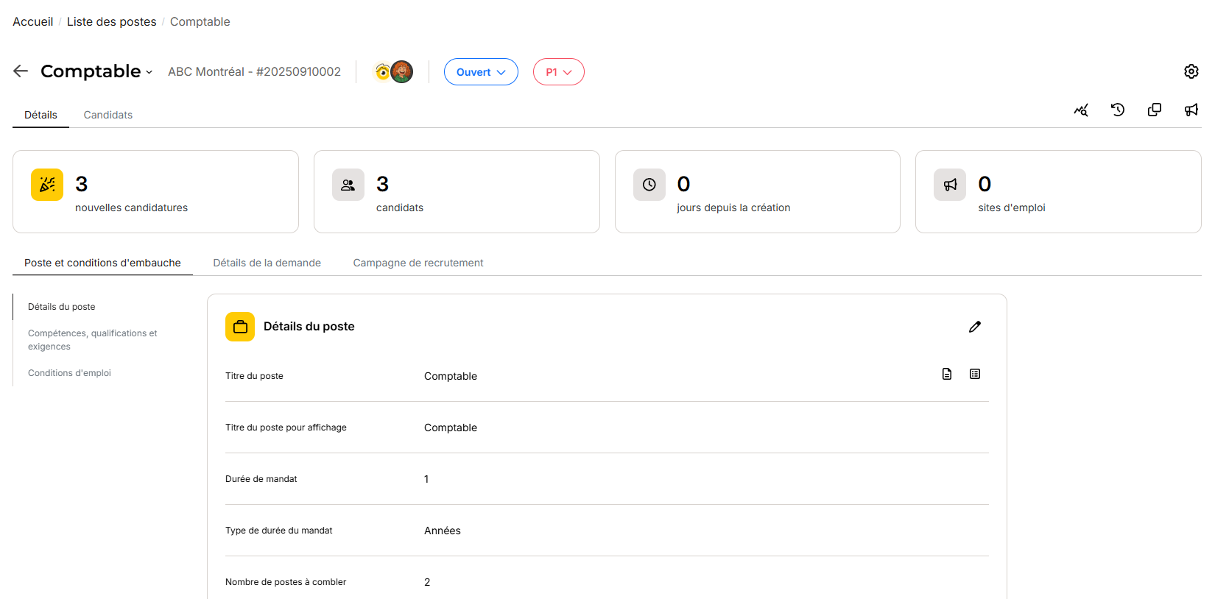Viewport: 1215px width, 599px height.
Task: Open the P1 priority dropdown
Action: [x=559, y=72]
